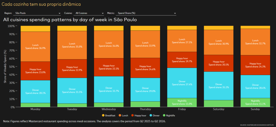Select Friday's Dinner segment at 37.4%

click(x=182, y=83)
